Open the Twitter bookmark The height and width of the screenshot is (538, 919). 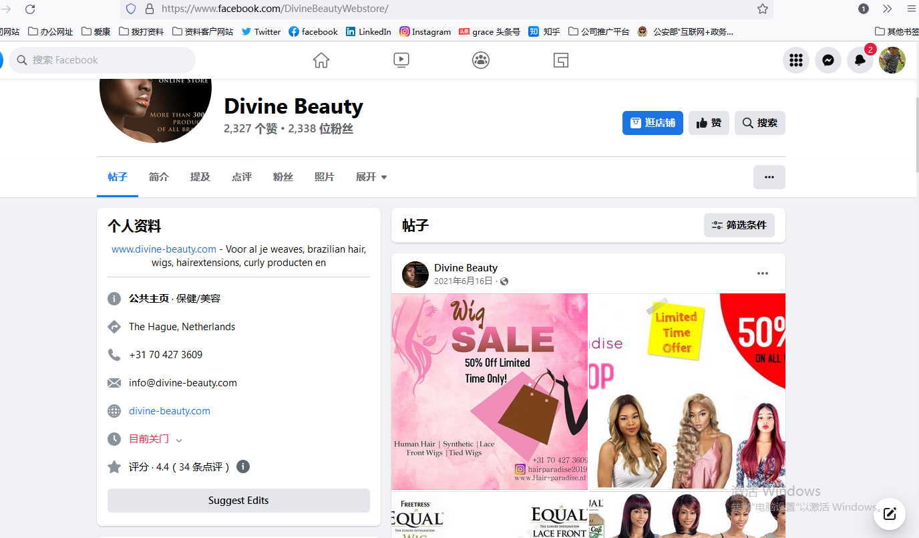[261, 31]
